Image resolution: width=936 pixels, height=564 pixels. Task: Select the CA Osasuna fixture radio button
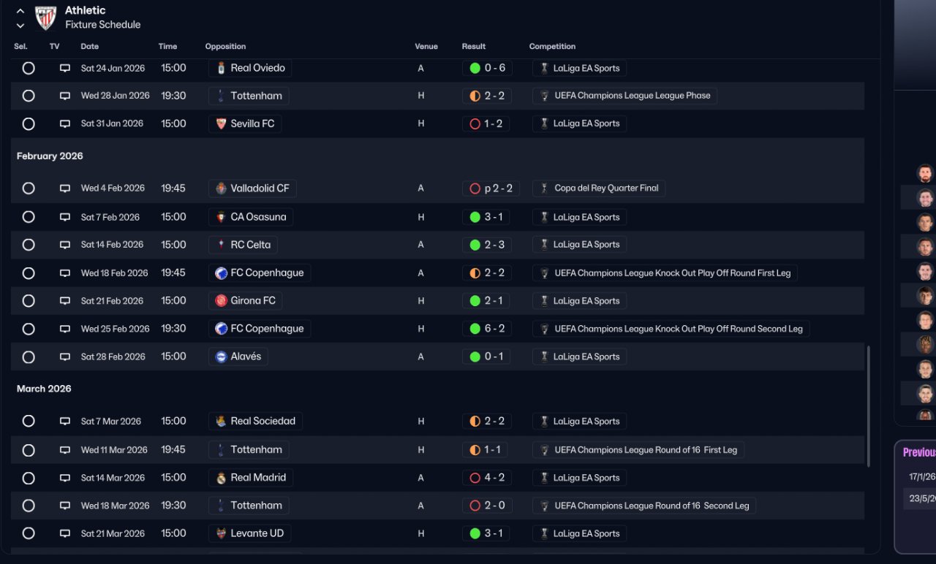29,217
